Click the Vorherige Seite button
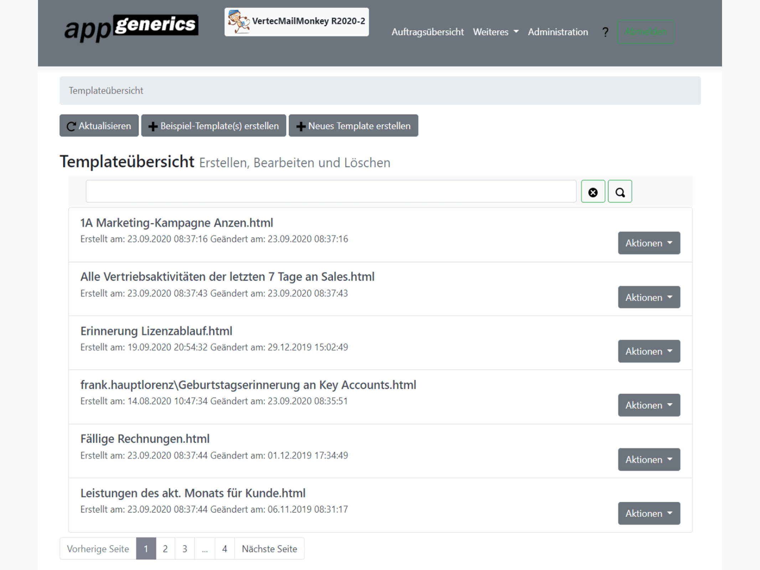760x570 pixels. (x=98, y=549)
